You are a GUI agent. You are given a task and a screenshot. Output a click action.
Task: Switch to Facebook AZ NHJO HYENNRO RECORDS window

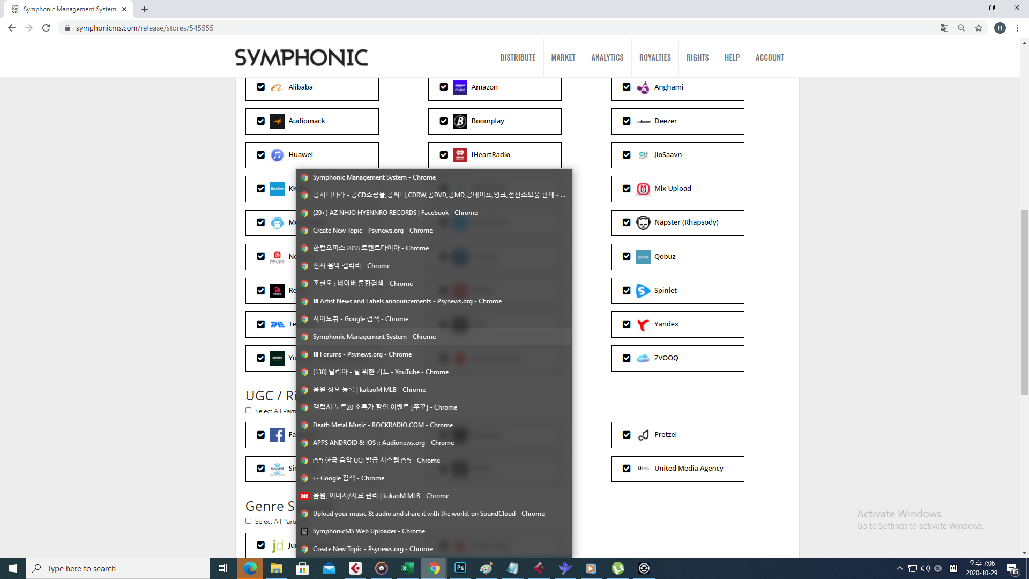click(434, 213)
